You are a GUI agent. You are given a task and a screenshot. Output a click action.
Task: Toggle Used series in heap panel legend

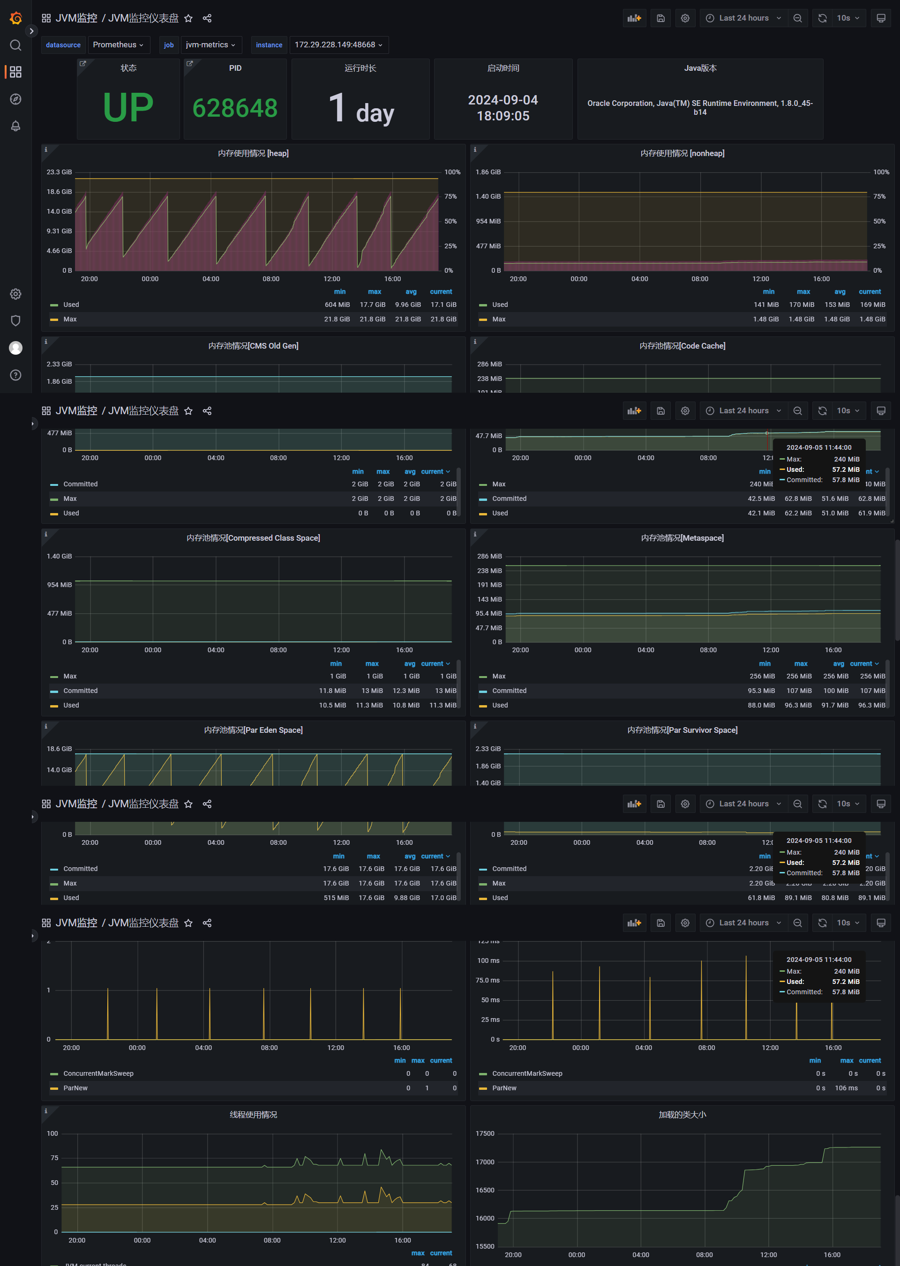tap(71, 305)
